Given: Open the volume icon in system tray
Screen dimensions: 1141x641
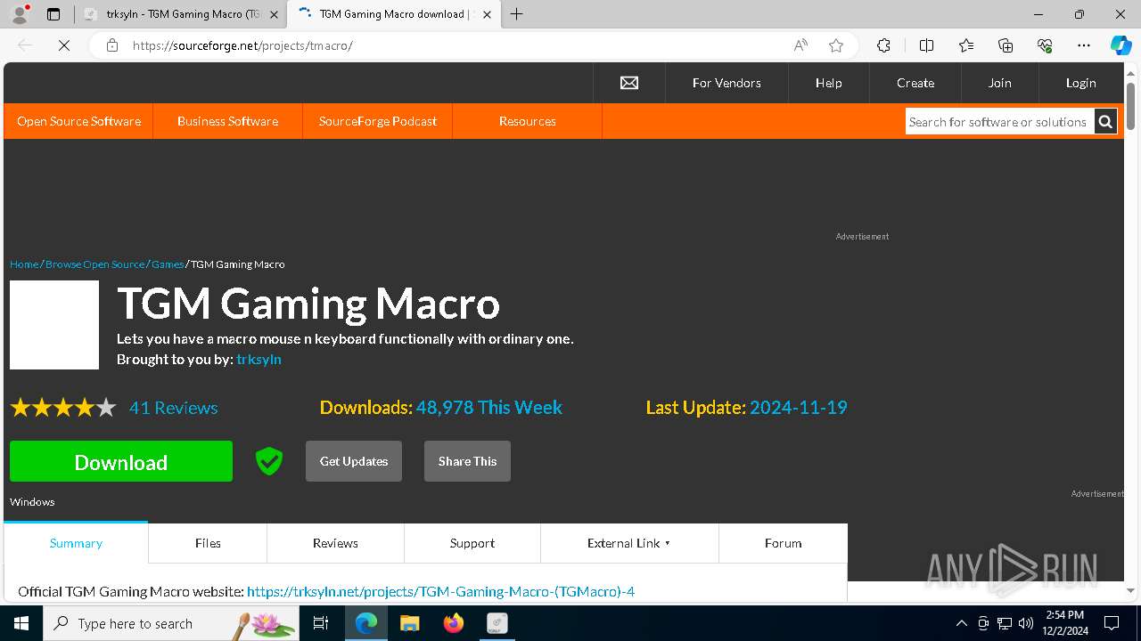Looking at the screenshot, I should (1026, 623).
